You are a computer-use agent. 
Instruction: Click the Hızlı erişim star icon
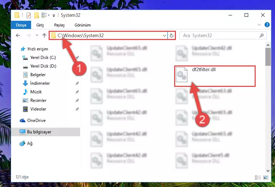click(x=23, y=49)
